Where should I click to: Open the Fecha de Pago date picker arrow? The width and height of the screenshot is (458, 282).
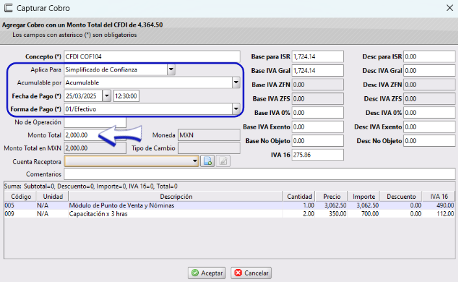click(x=107, y=96)
